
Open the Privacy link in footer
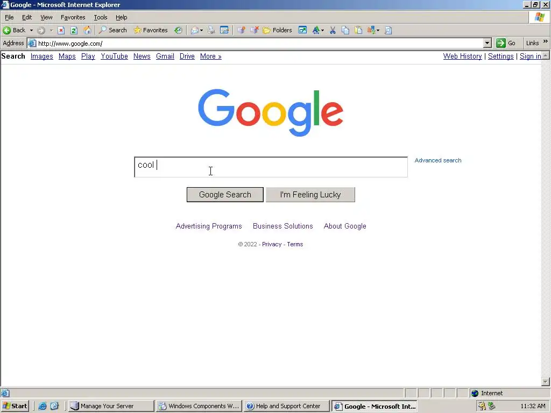tap(272, 245)
